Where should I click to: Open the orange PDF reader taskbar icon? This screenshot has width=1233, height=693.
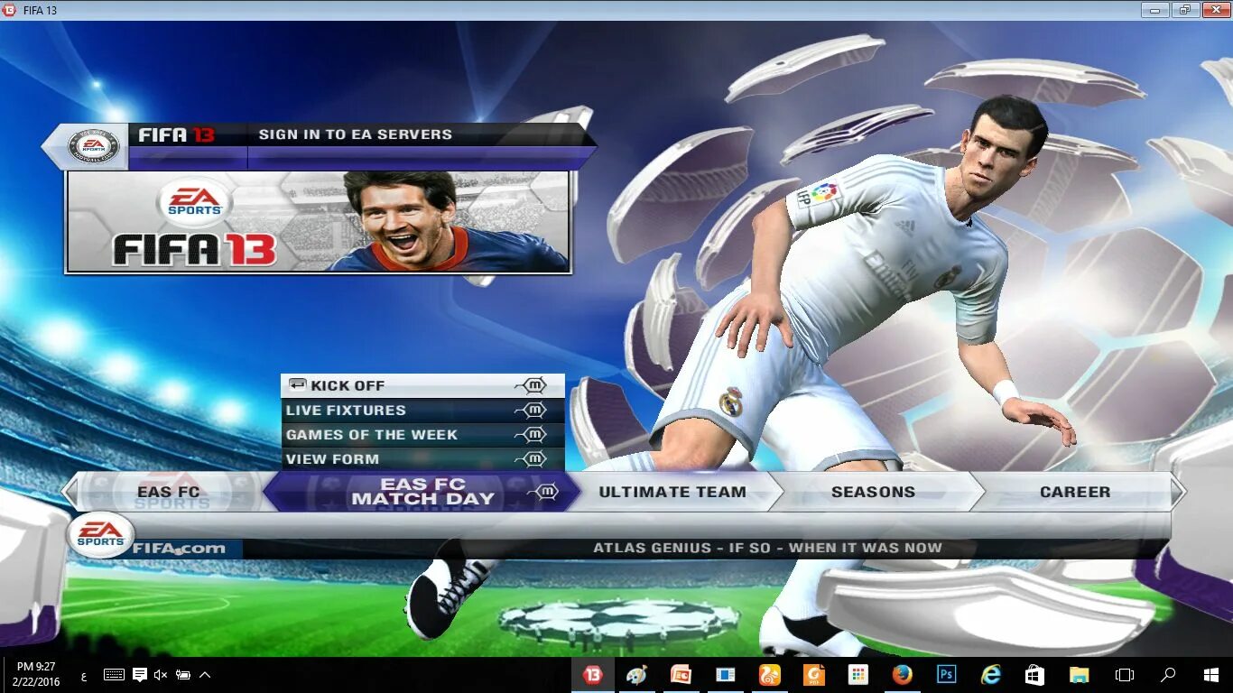[x=813, y=674]
